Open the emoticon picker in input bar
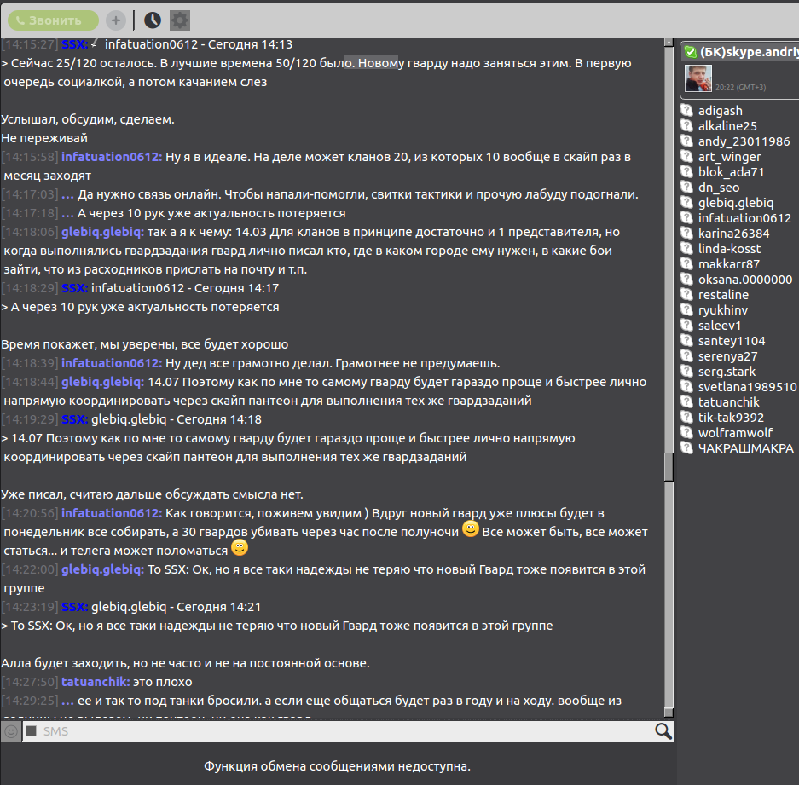 pos(11,731)
